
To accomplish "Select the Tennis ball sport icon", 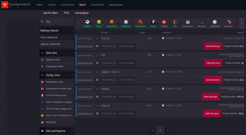I will [x=99, y=22].
